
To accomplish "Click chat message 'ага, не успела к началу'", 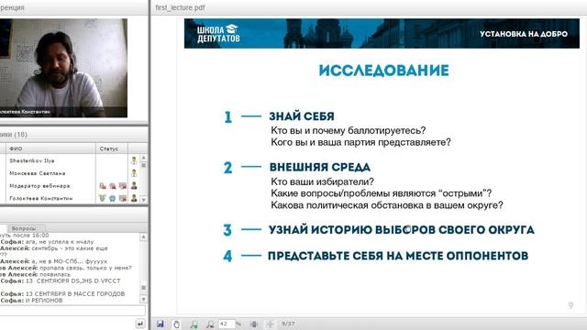I will coord(60,242).
